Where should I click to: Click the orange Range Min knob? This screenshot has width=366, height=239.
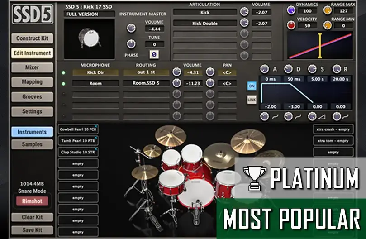pyautogui.click(x=328, y=25)
